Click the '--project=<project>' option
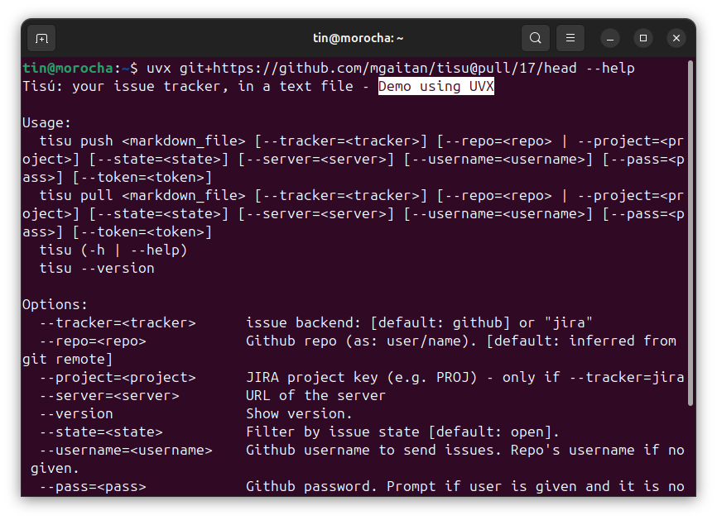 coord(118,378)
